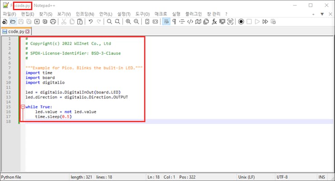Click the Open file folder icon
Viewport: 335px width, 181px height.
[x=13, y=22]
